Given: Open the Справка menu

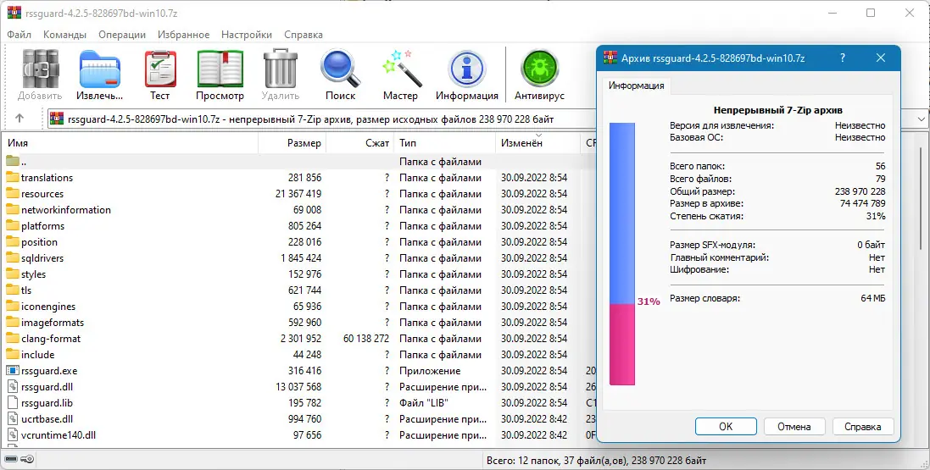Looking at the screenshot, I should tap(304, 35).
